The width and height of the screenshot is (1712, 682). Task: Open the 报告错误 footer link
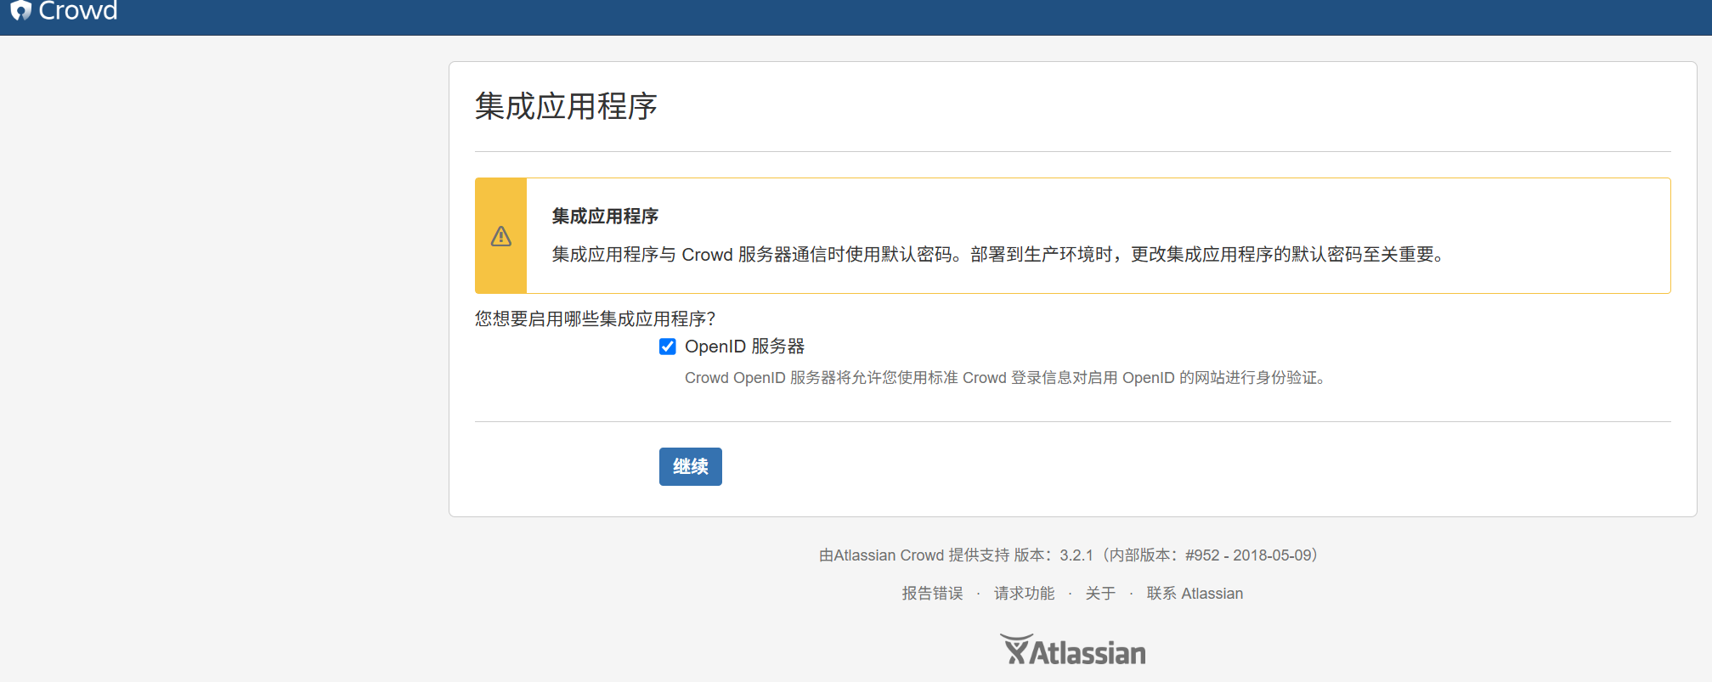pos(932,594)
